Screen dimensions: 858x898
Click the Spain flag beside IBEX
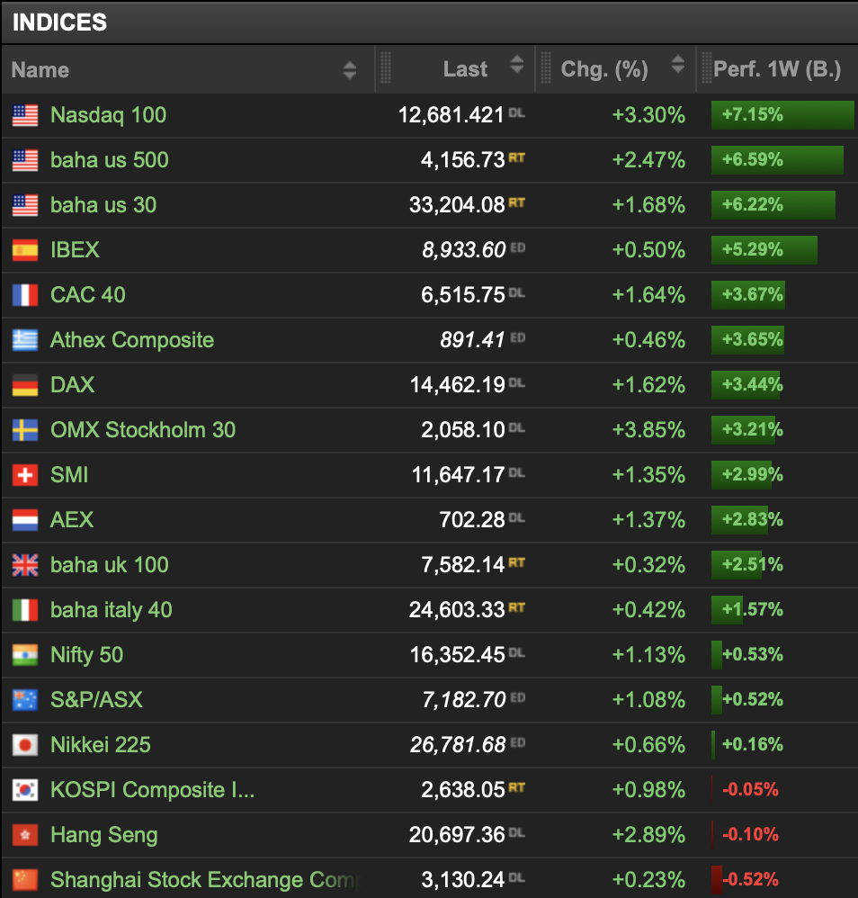coord(25,250)
